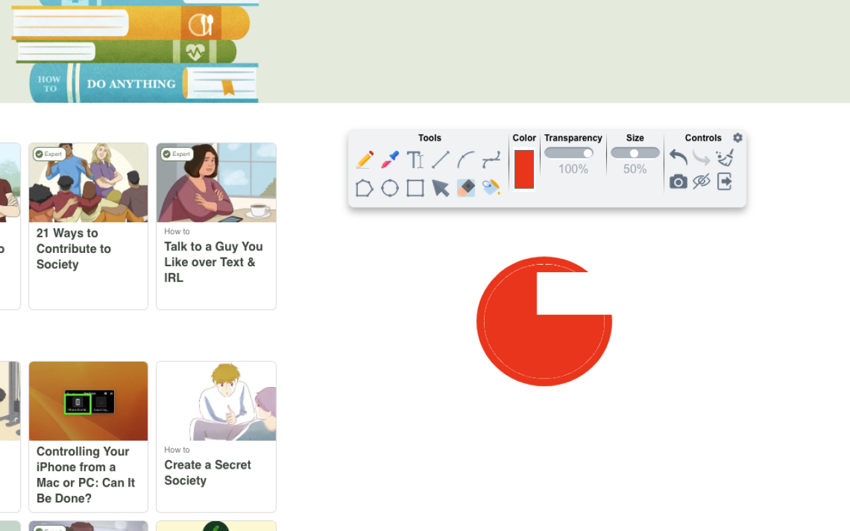This screenshot has height=531, width=850.
Task: Click the two whispering boys thumbnail
Action: tap(216, 401)
